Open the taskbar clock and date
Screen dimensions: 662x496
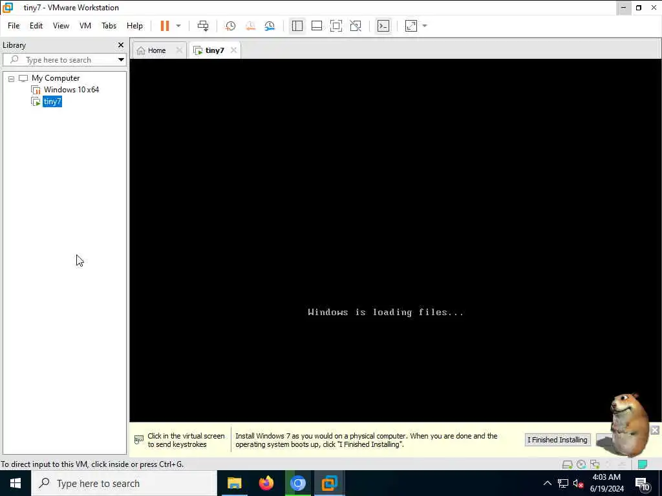(606, 483)
